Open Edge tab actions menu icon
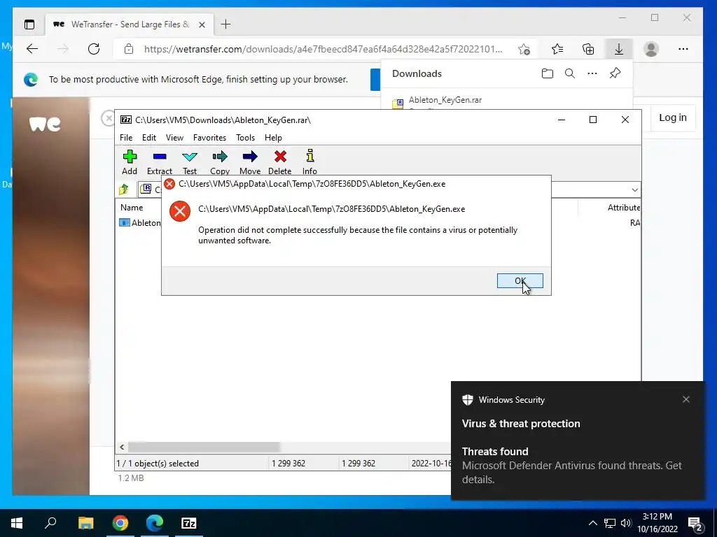Screen dimensions: 717x537 click(29, 24)
